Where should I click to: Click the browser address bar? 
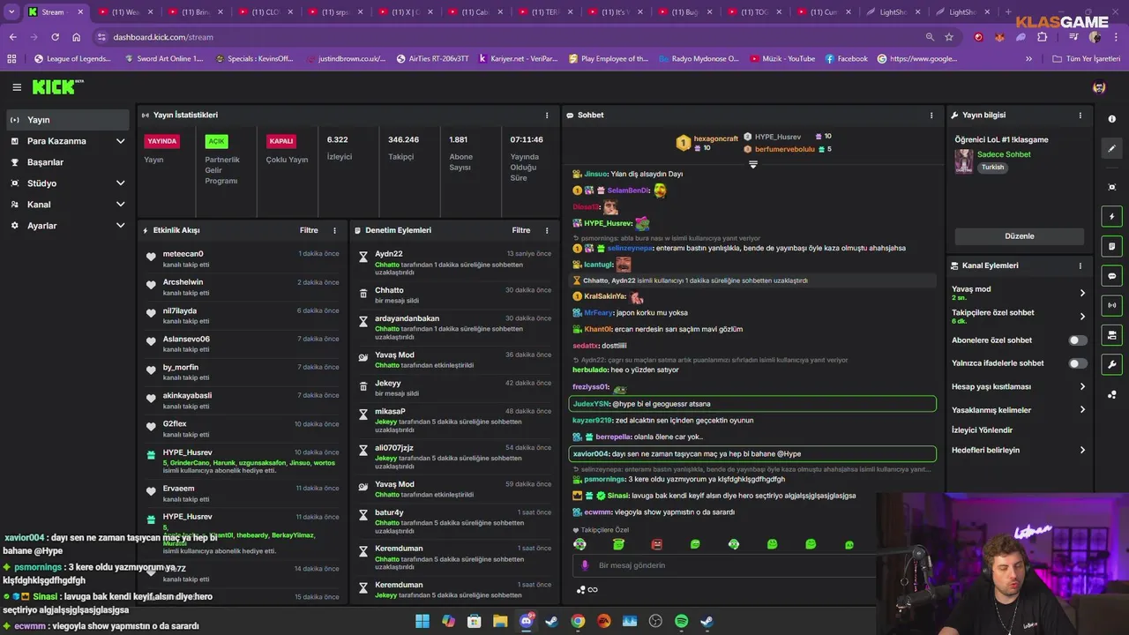tap(512, 37)
